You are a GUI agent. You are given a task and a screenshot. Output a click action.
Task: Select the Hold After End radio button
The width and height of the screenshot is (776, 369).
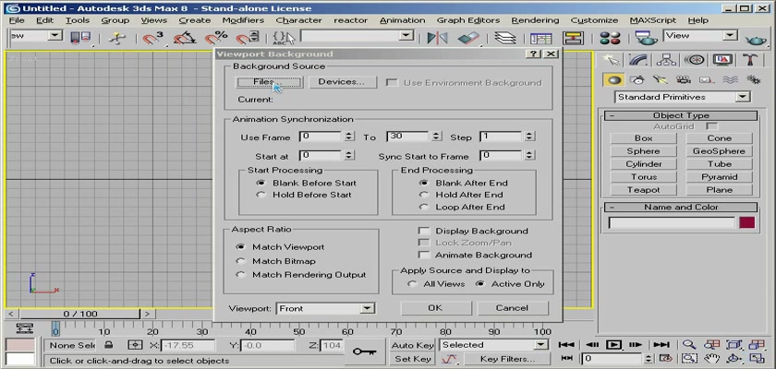pyautogui.click(x=424, y=195)
